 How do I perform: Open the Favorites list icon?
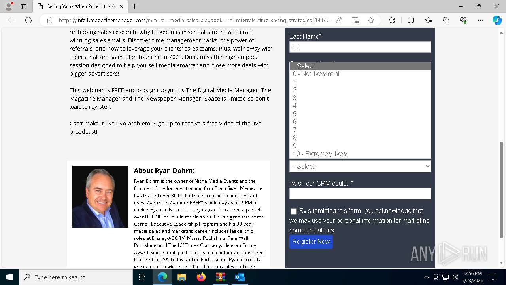coord(429,20)
